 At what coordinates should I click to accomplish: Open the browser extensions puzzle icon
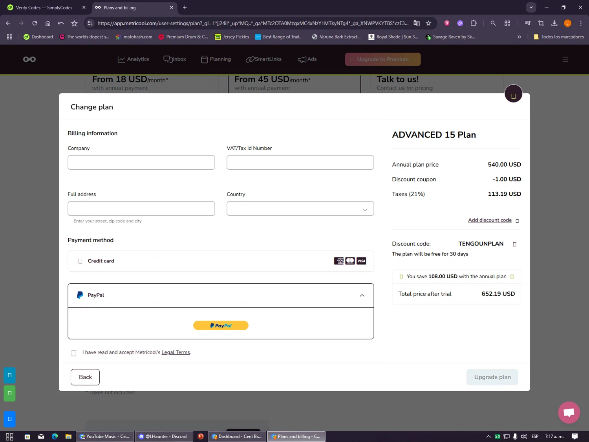474,23
